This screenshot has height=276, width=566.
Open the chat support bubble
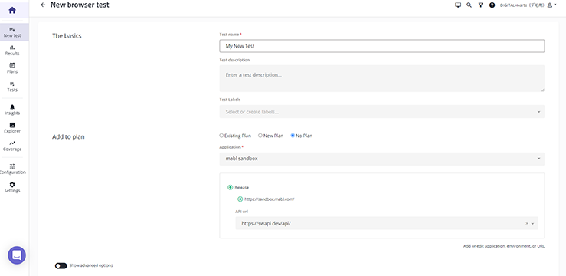pos(17,255)
